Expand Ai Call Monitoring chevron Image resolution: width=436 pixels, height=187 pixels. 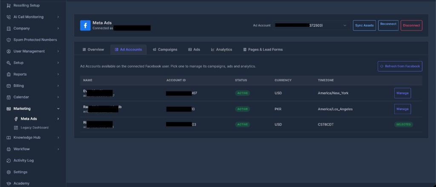coord(58,17)
